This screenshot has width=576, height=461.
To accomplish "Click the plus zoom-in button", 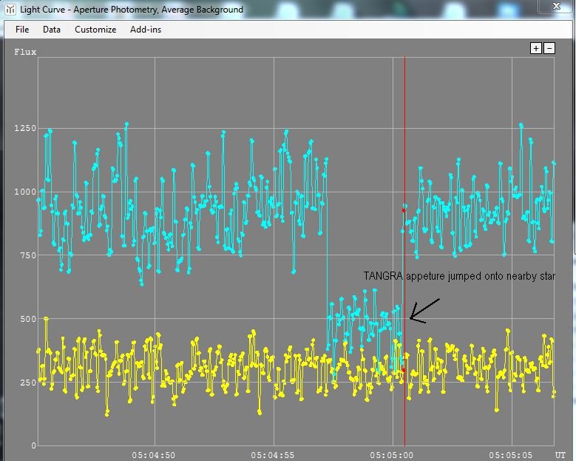I will point(536,48).
